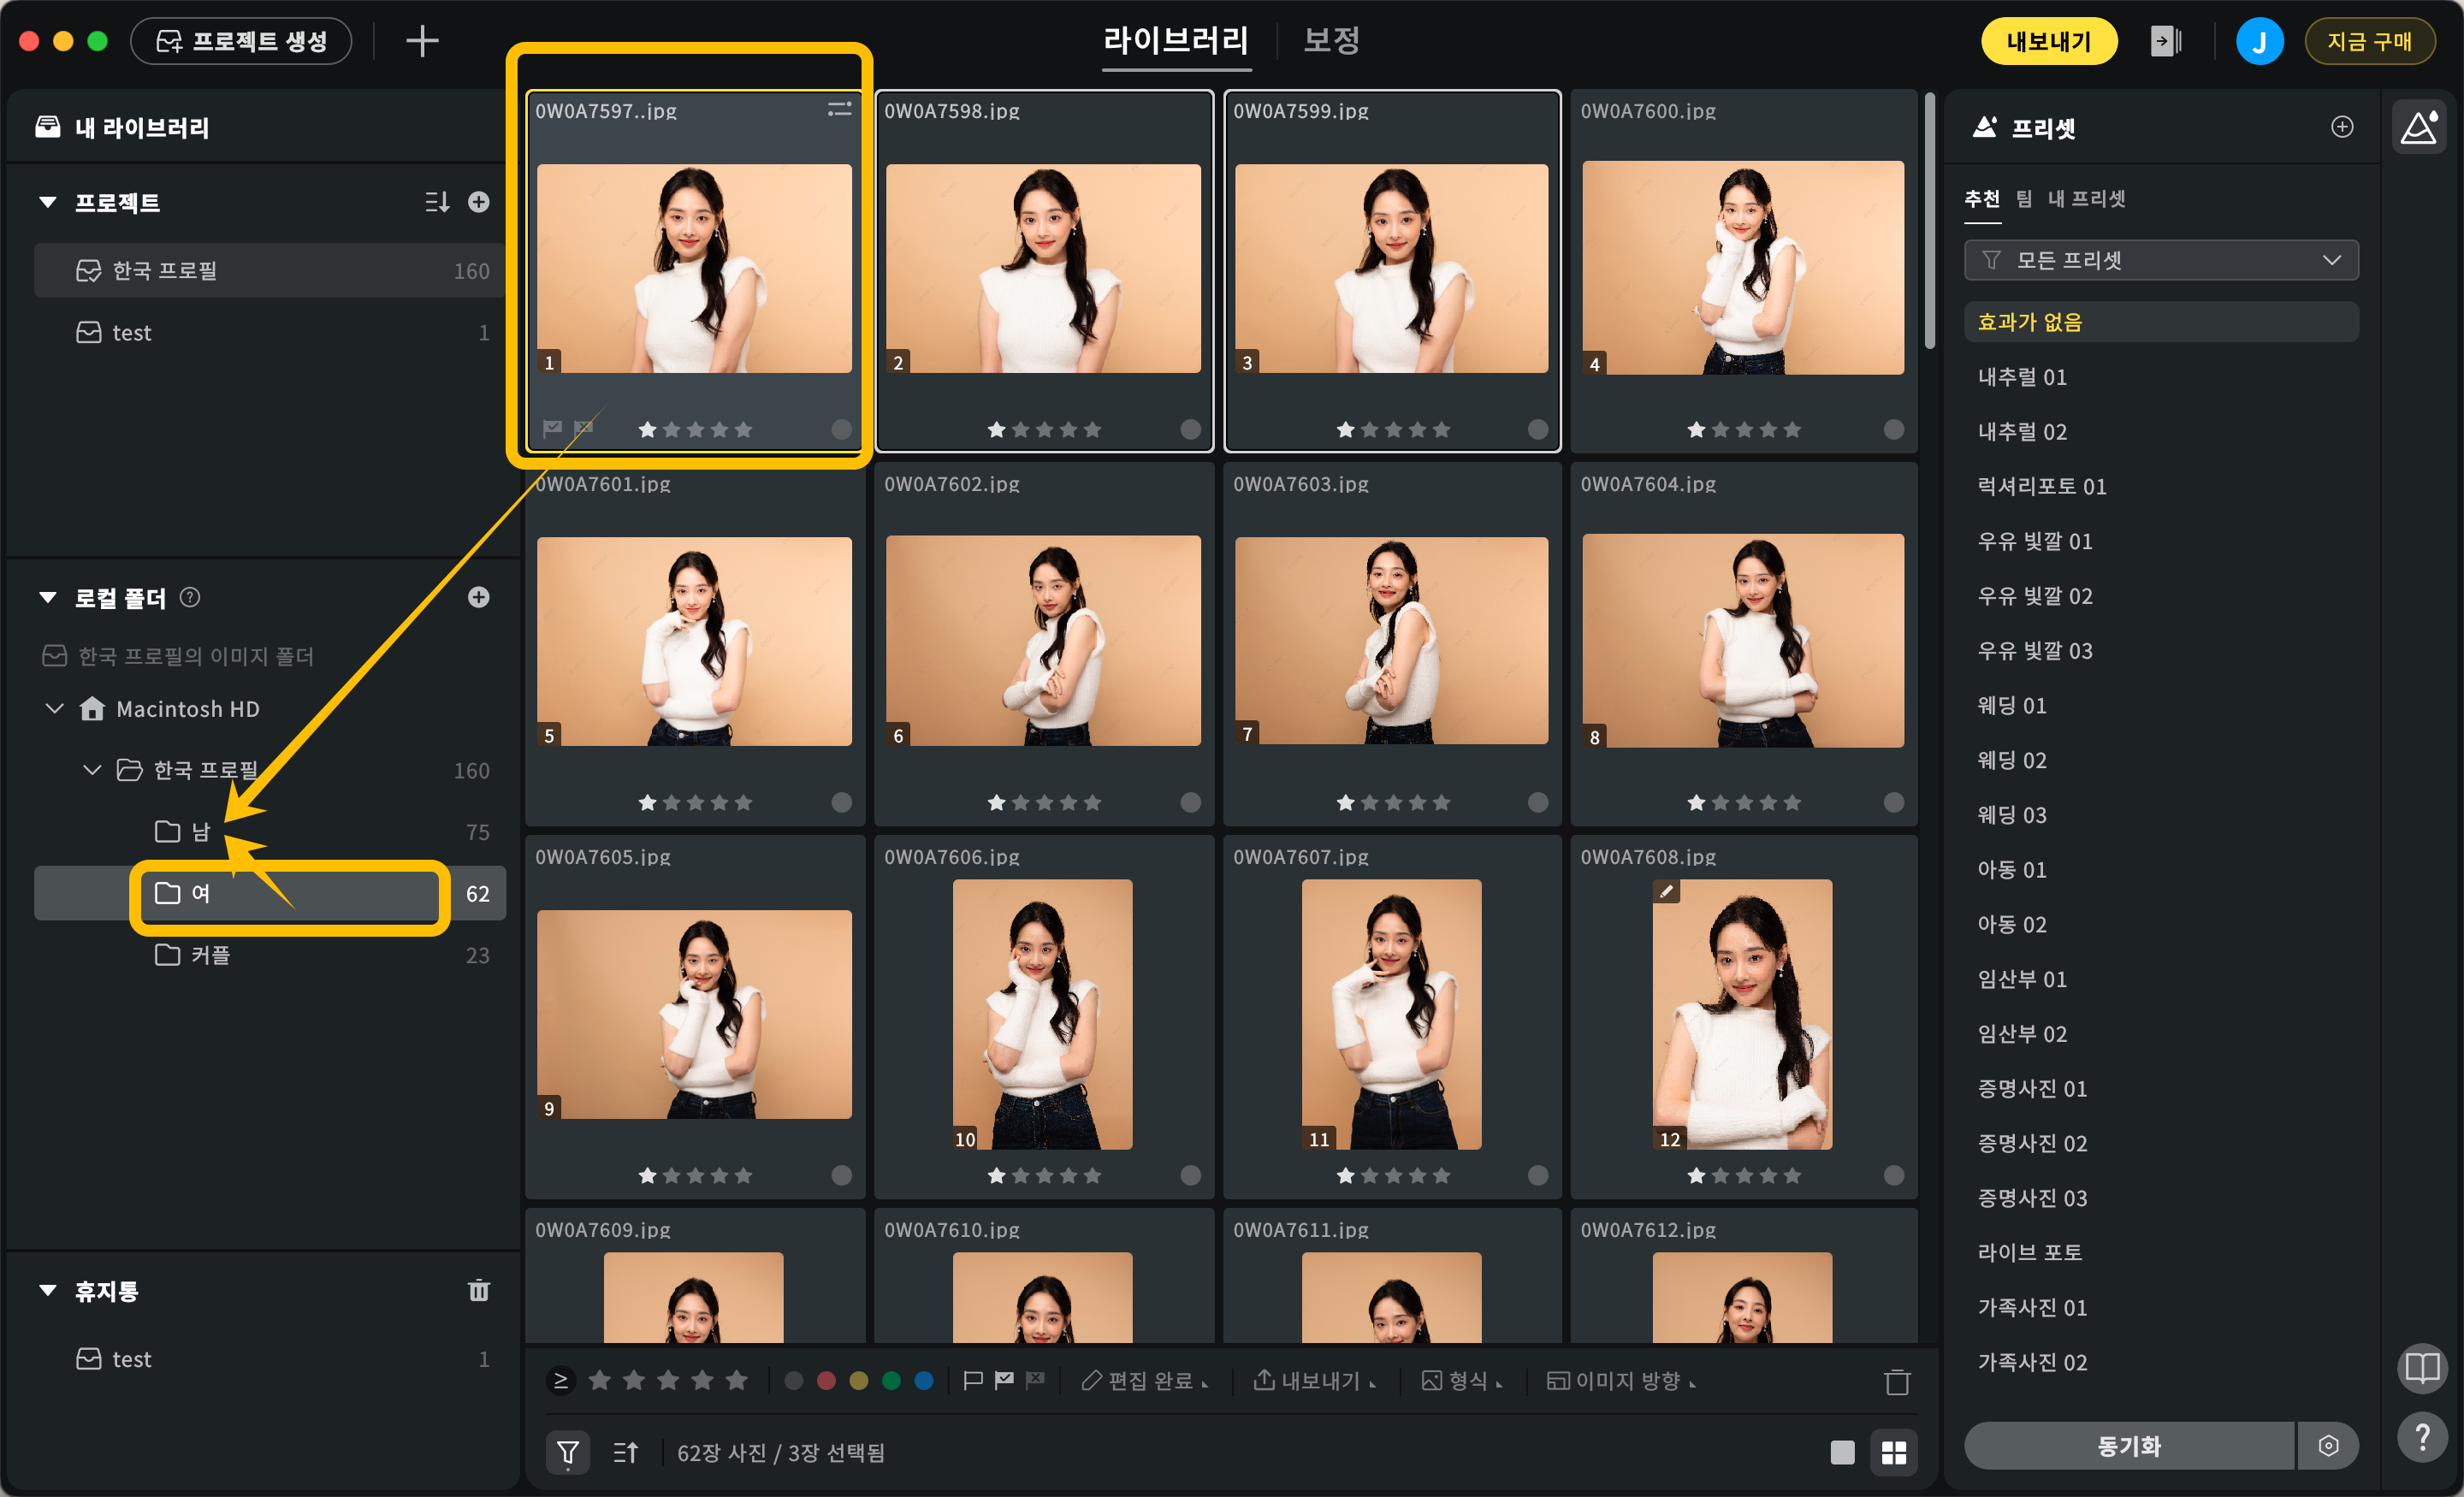Switch to 팀 preset tab
This screenshot has width=2464, height=1497.
pos(2024,198)
